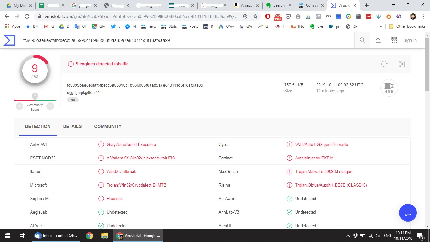The height and width of the screenshot is (242, 430).
Task: Switch to the DETAILS tab
Action: [72, 126]
